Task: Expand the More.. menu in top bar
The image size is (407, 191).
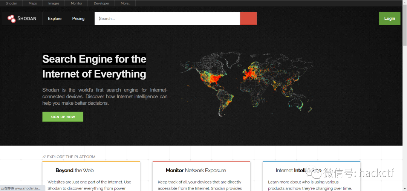Action: [x=125, y=3]
